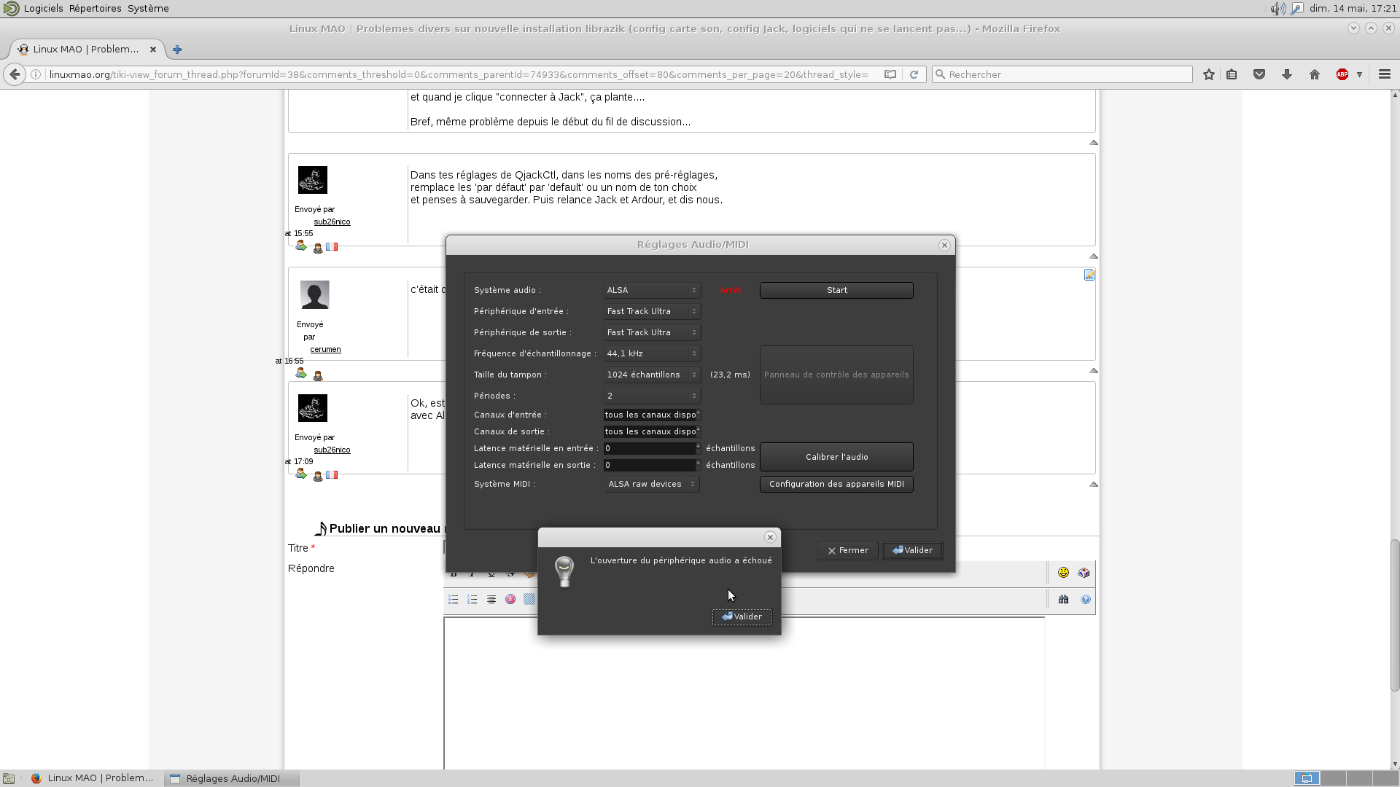
Task: Open the Firefox hamburger menu
Action: coord(1385,74)
